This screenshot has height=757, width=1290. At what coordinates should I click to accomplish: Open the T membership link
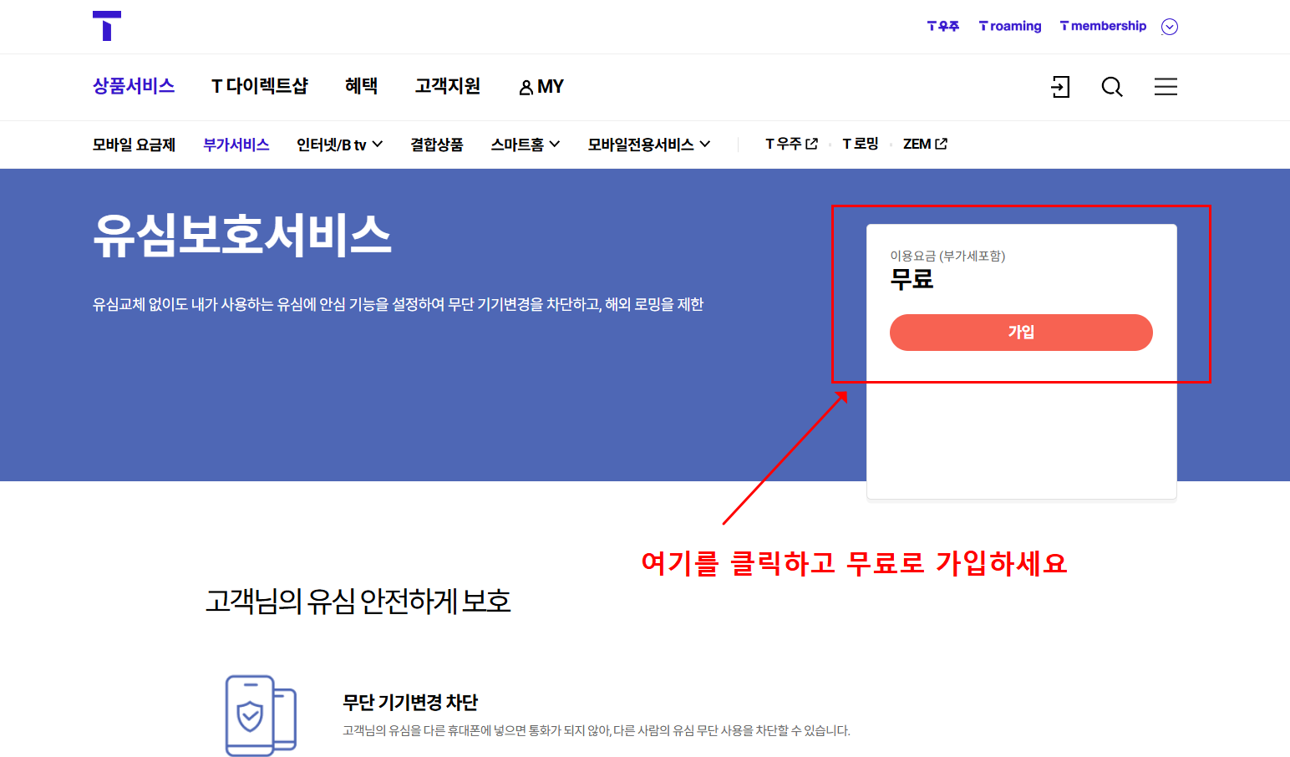click(1103, 26)
